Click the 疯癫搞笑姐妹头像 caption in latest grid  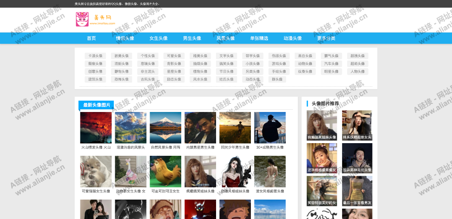pyautogui.click(x=200, y=191)
